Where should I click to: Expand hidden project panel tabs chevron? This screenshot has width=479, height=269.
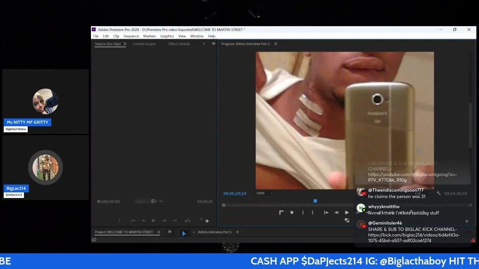170,232
